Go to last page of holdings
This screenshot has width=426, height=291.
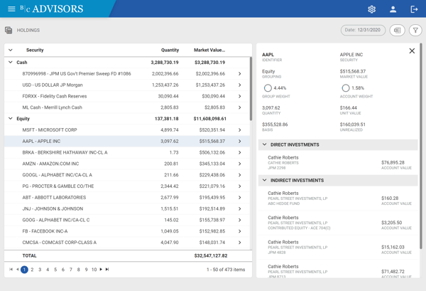107,269
